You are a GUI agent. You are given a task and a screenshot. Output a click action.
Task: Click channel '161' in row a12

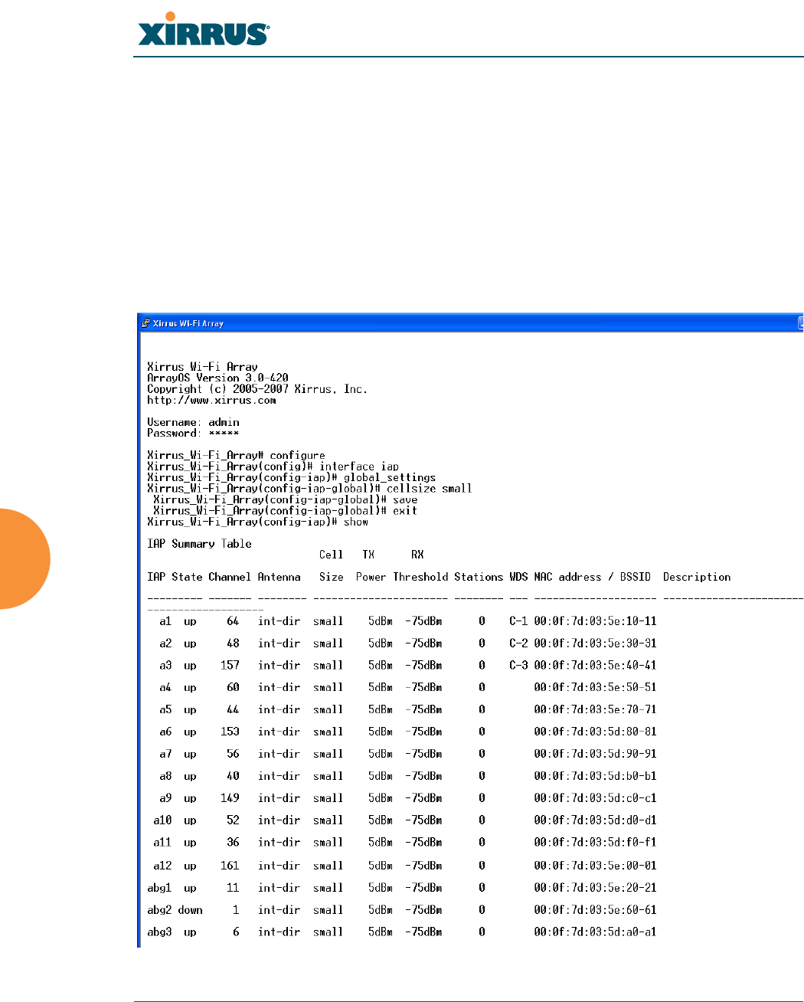[230, 866]
